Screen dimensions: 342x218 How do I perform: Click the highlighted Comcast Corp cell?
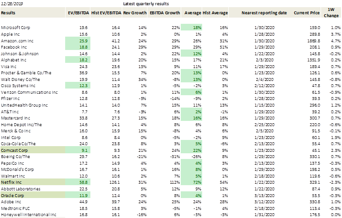pyautogui.click(x=33, y=150)
